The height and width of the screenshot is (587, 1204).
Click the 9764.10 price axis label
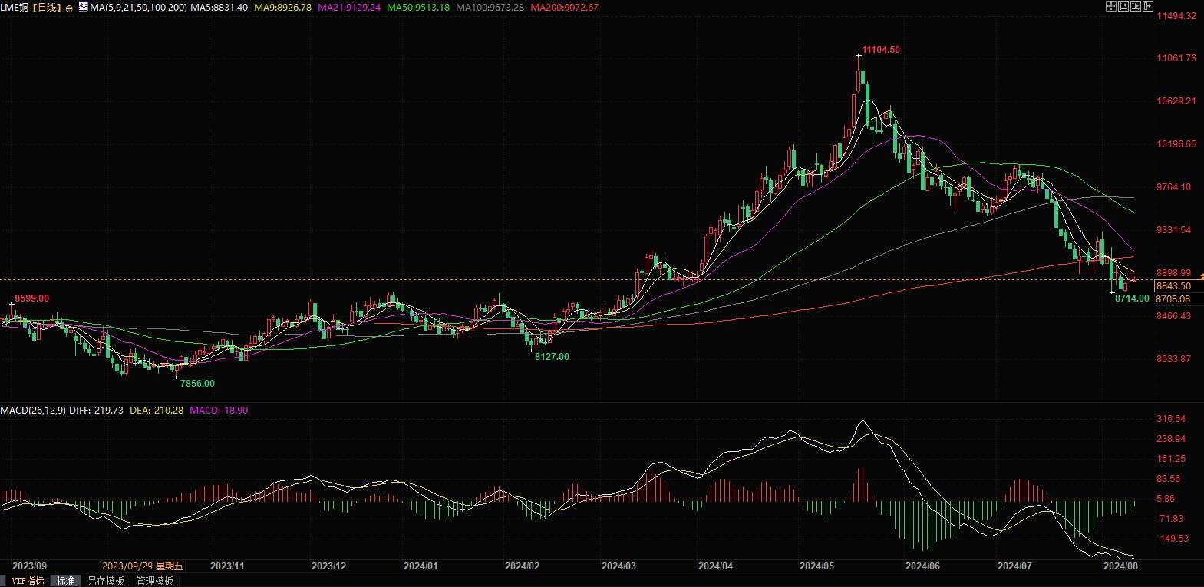(1174, 187)
